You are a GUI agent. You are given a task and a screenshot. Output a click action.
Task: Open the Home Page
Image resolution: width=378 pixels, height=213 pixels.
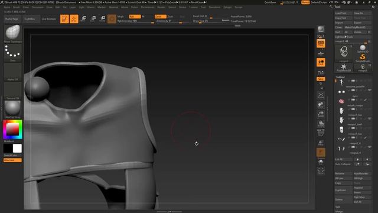(x=12, y=19)
